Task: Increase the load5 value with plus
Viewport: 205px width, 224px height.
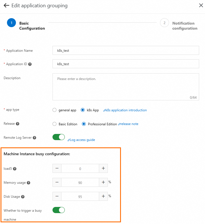Action: coord(103,168)
